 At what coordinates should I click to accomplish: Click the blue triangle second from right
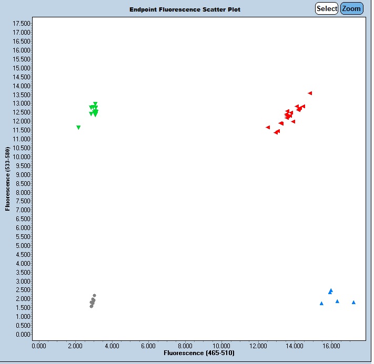[337, 301]
